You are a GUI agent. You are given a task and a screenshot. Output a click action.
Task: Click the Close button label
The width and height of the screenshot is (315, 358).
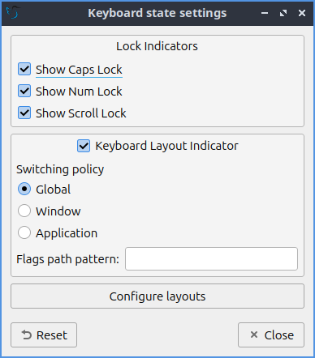click(x=279, y=335)
